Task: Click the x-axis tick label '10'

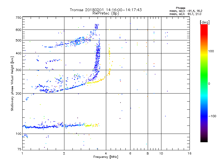Action: click(x=161, y=153)
